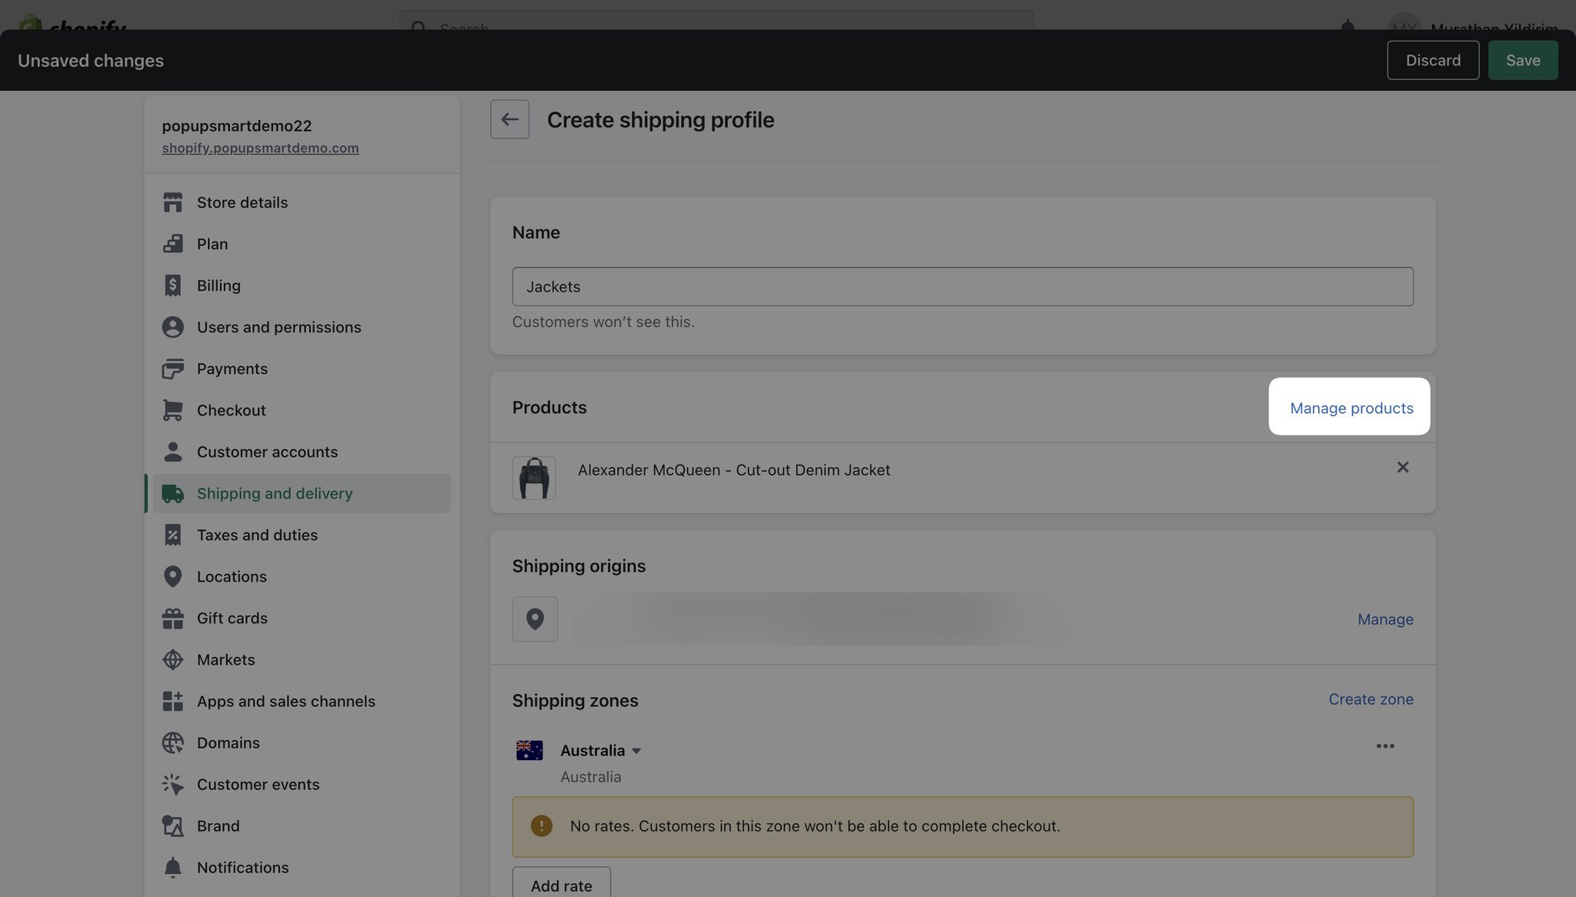Click the profile Name field containing Jackets

coord(963,286)
